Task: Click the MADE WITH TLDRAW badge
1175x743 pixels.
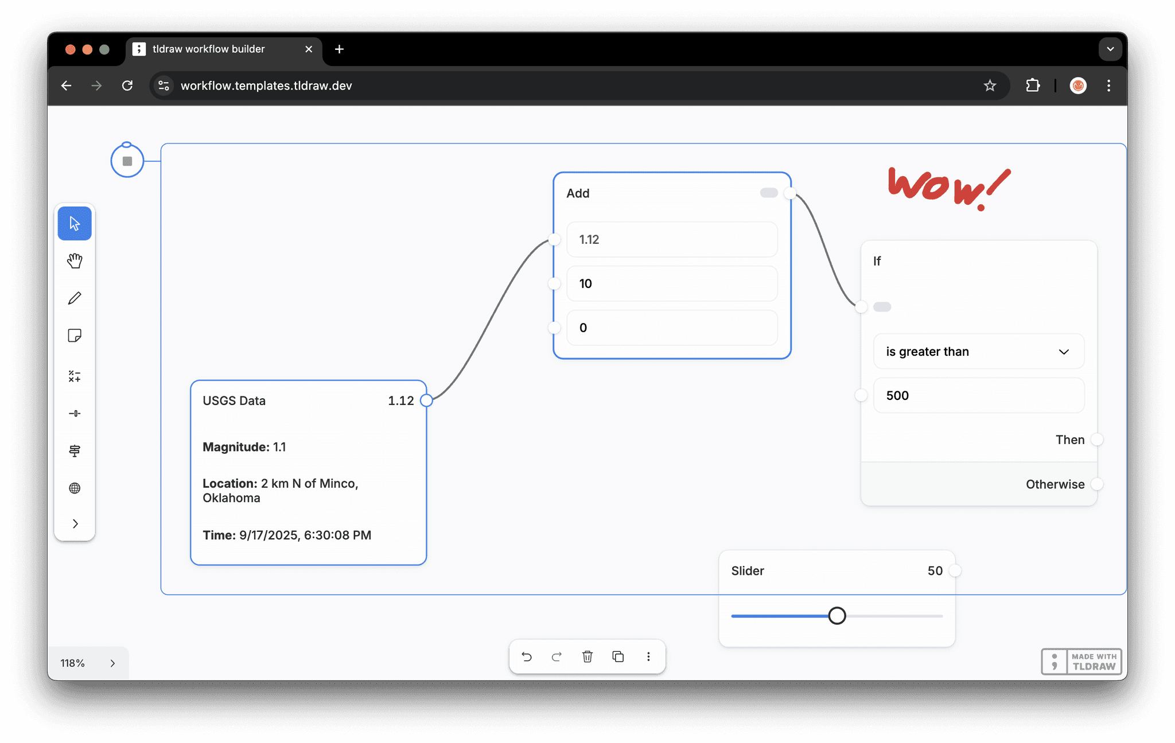Action: (x=1081, y=661)
